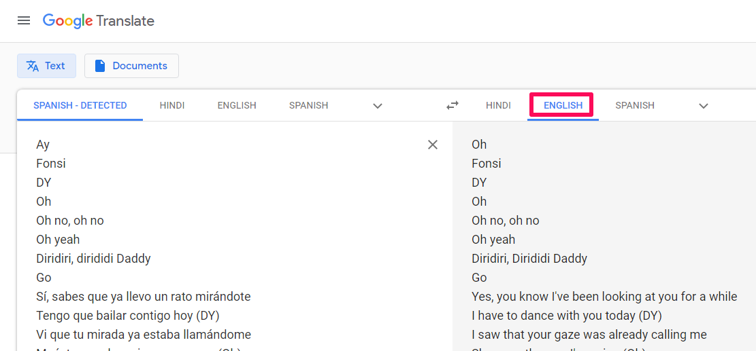Choose English as the source language
The height and width of the screenshot is (351, 756).
[237, 105]
